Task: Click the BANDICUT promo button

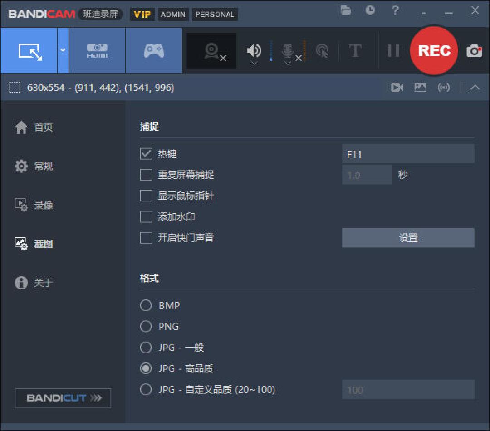Action: tap(63, 398)
